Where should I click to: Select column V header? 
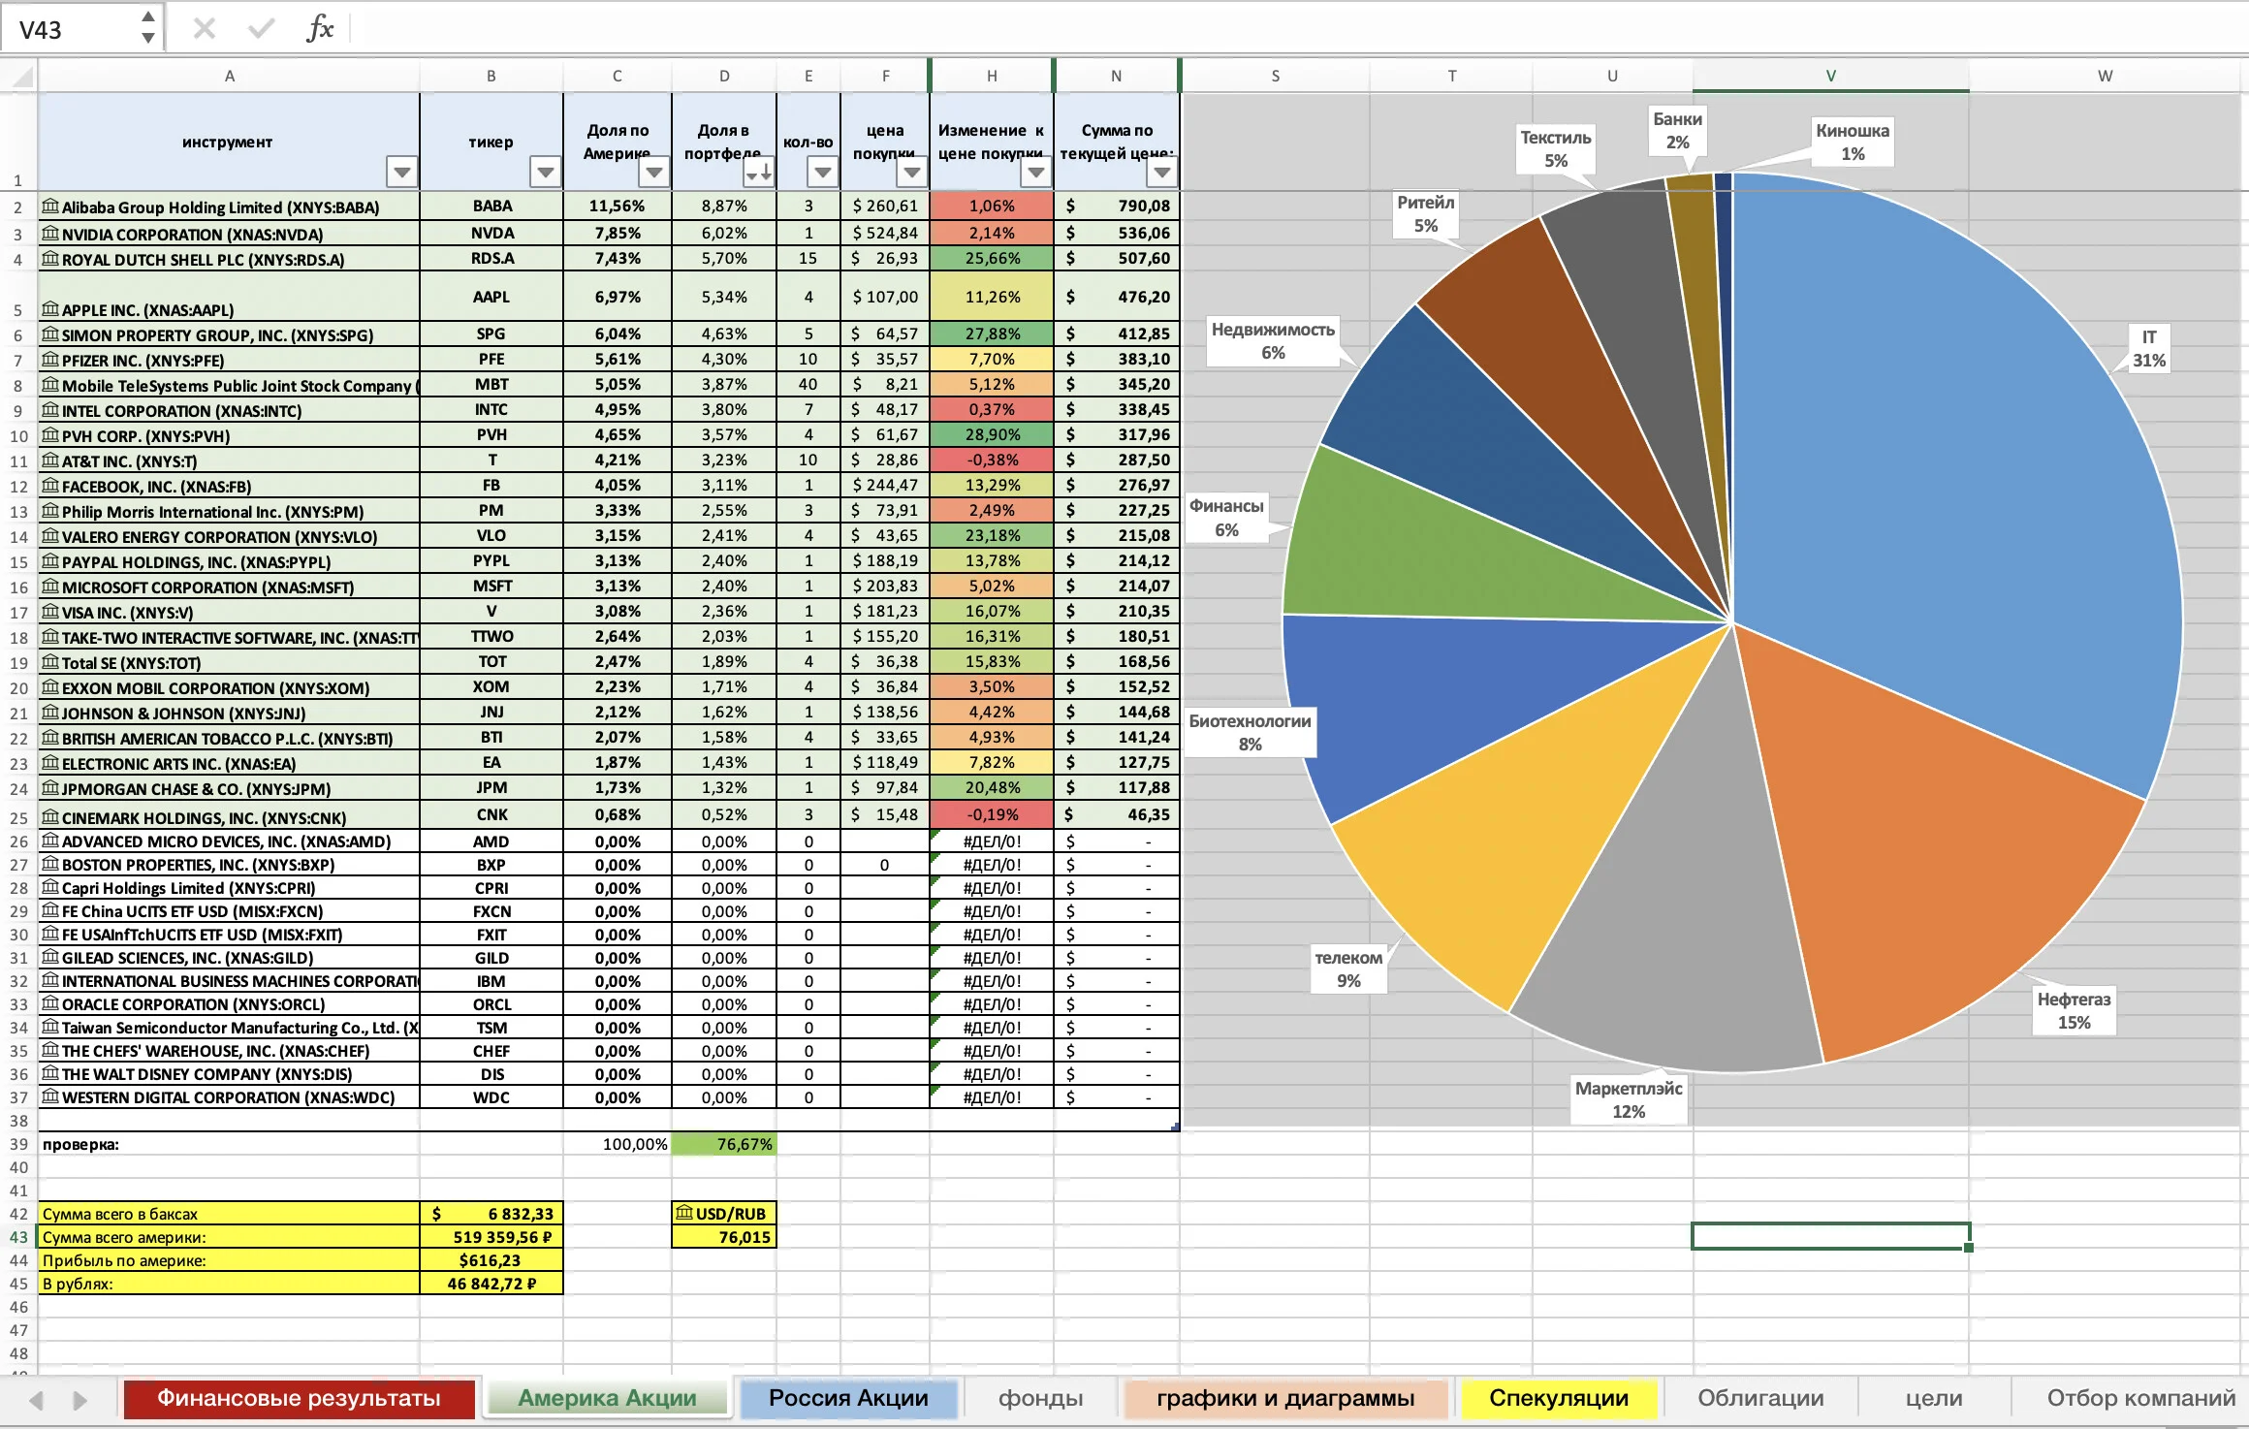pos(1830,76)
